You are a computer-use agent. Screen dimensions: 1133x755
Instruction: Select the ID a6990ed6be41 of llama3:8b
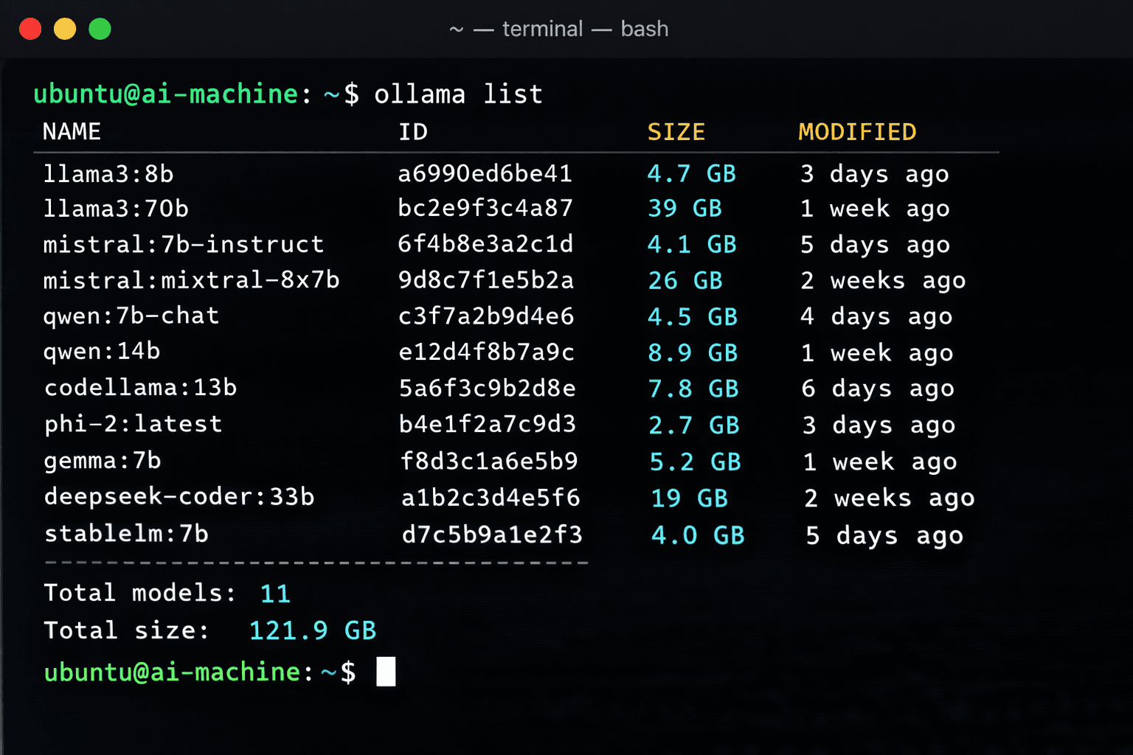click(485, 174)
